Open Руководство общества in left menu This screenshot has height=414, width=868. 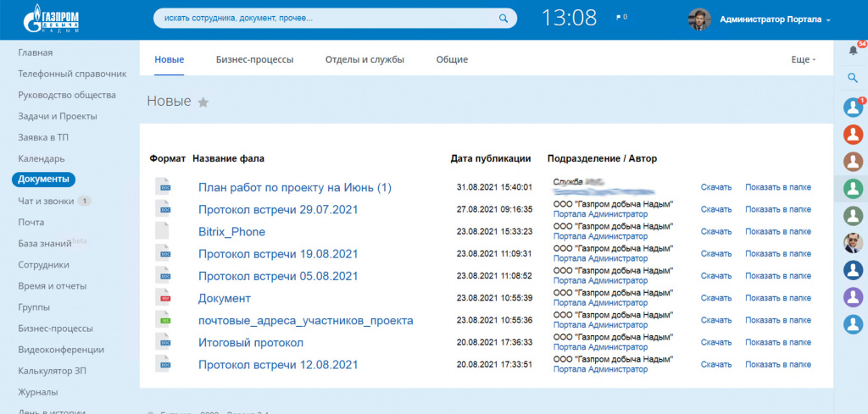tap(67, 95)
